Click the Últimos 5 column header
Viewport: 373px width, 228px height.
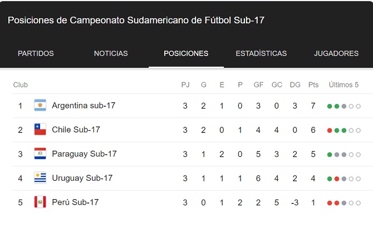[x=344, y=85]
